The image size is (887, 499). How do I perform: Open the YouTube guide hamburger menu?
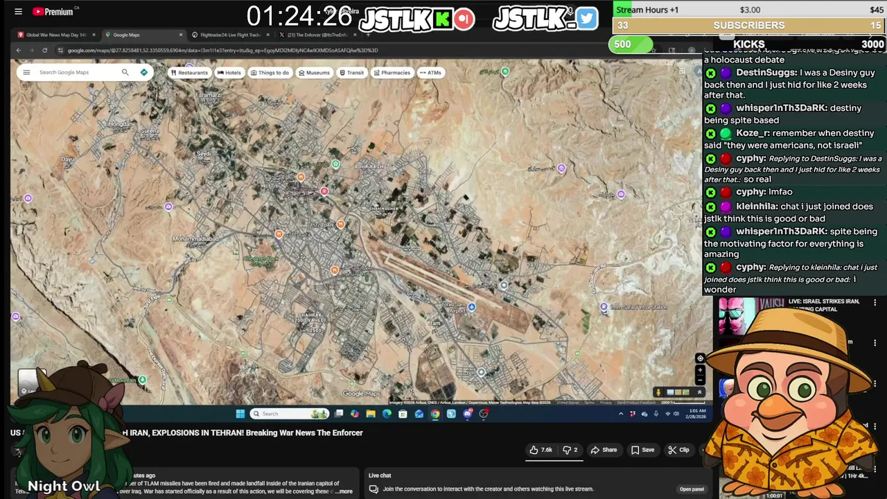(x=18, y=12)
